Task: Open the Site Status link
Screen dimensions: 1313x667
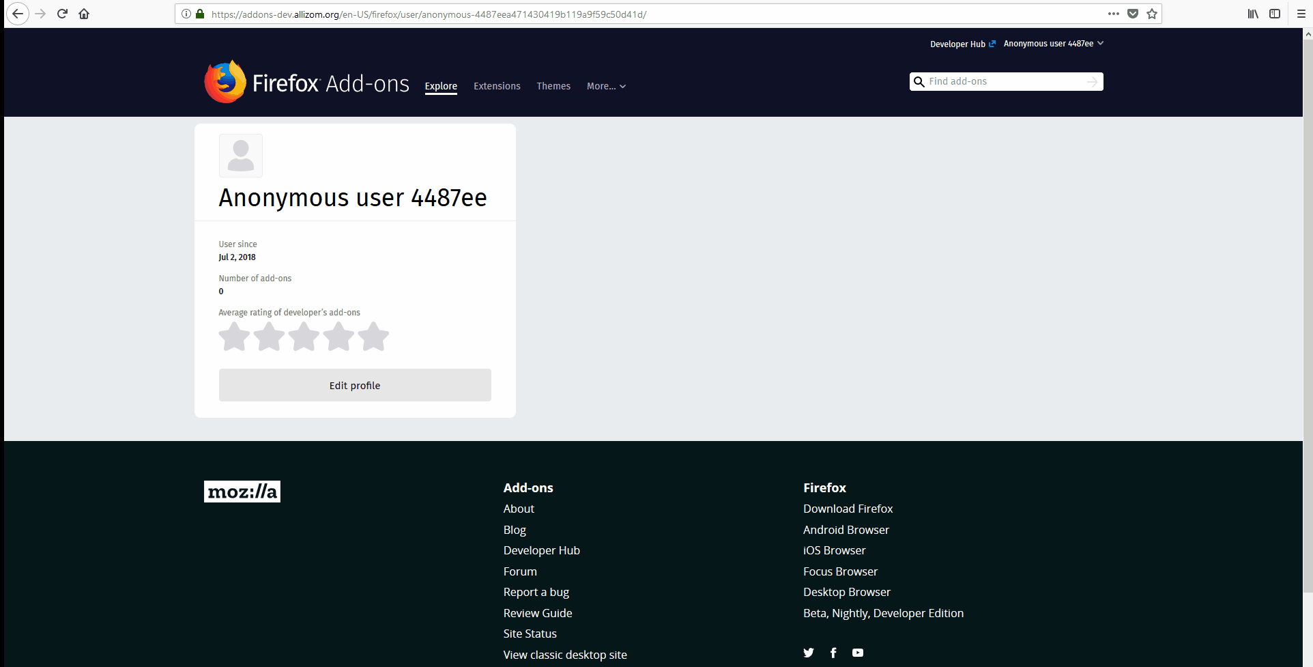Action: (x=530, y=634)
